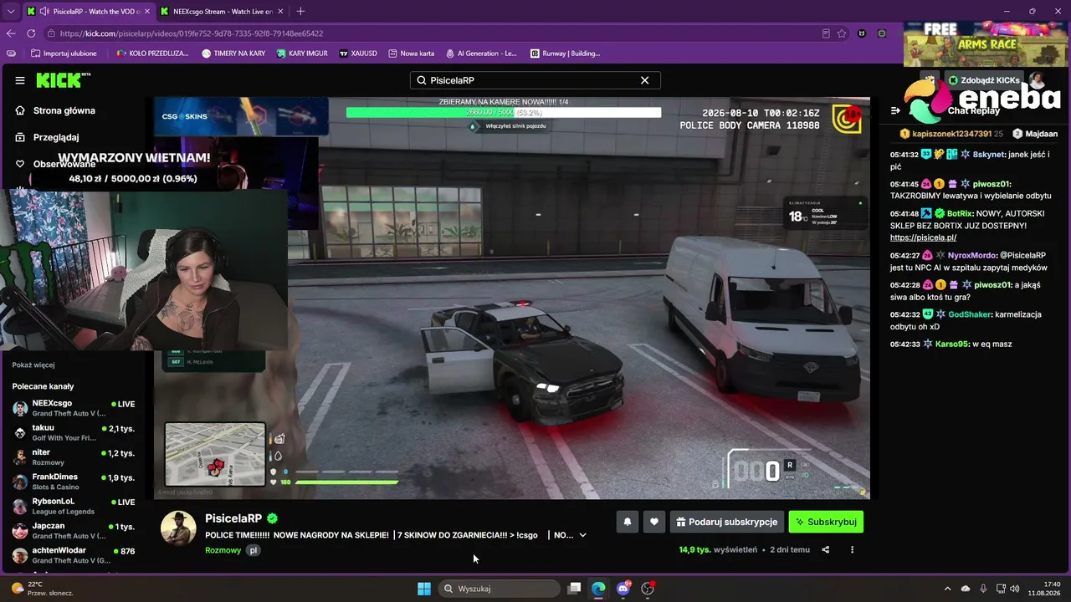
Task: Click the browser address bar URL
Action: point(192,33)
